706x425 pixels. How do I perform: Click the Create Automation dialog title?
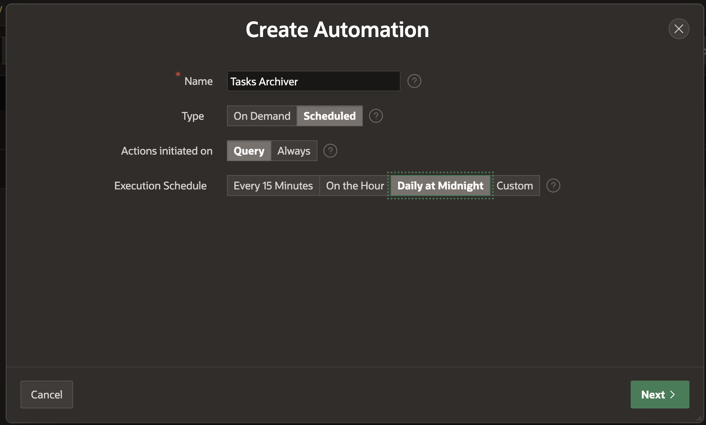337,30
